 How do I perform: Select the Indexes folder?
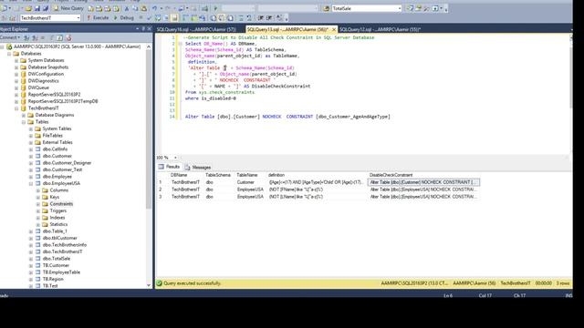click(x=57, y=218)
